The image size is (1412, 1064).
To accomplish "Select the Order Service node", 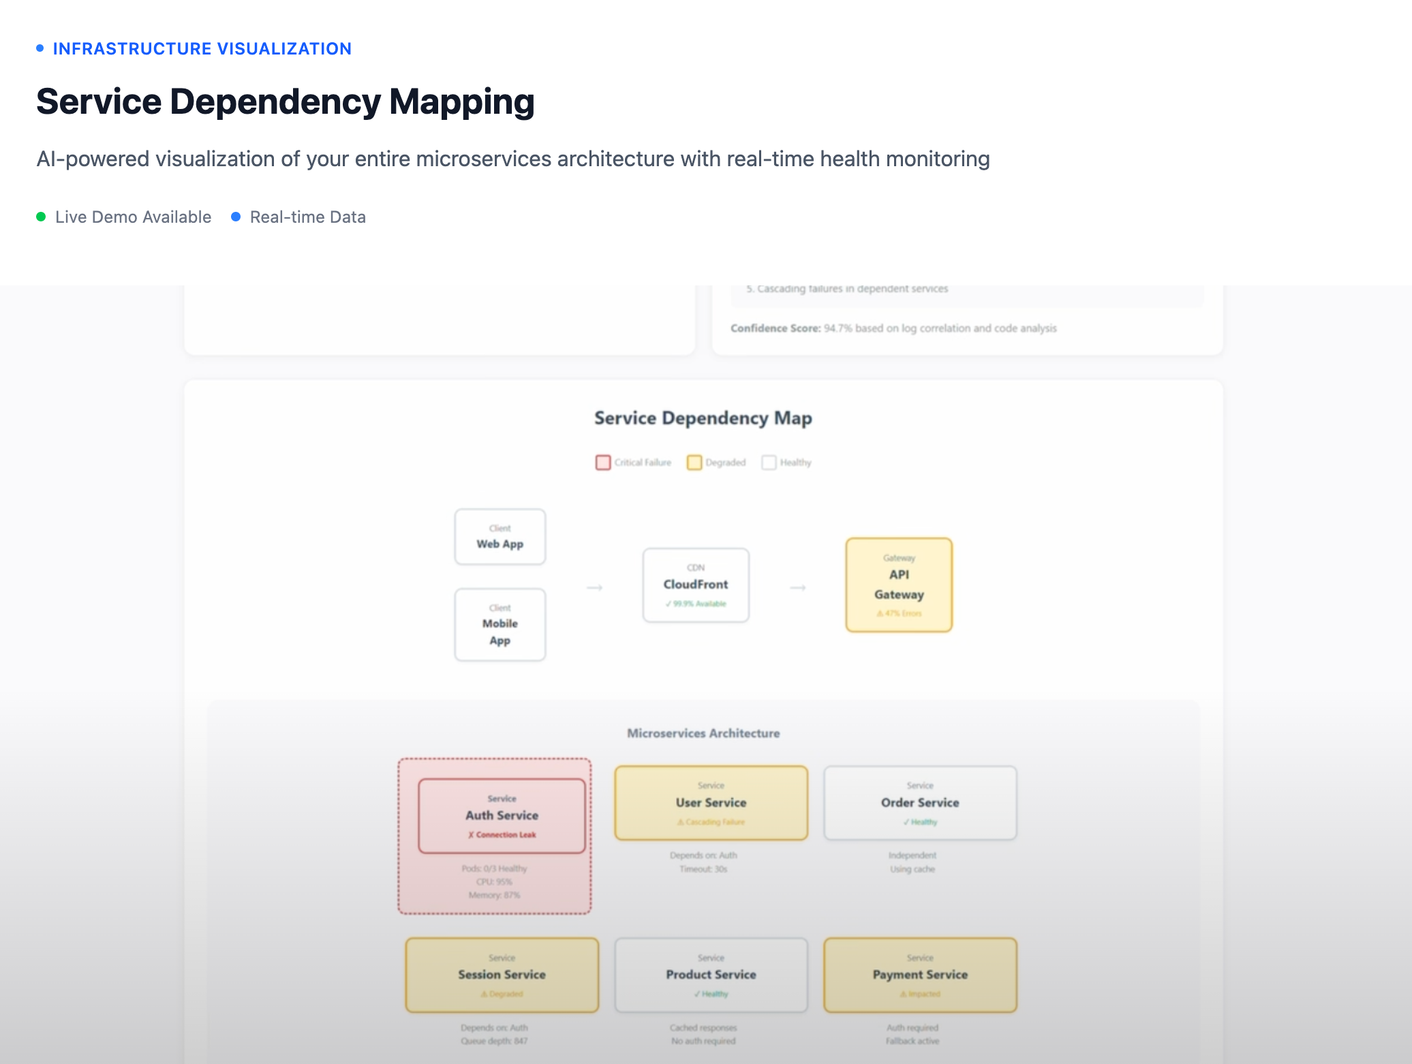I will coord(919,803).
